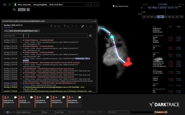Open the hamburger main menu
This screenshot has height=115, width=185.
coord(10,4)
